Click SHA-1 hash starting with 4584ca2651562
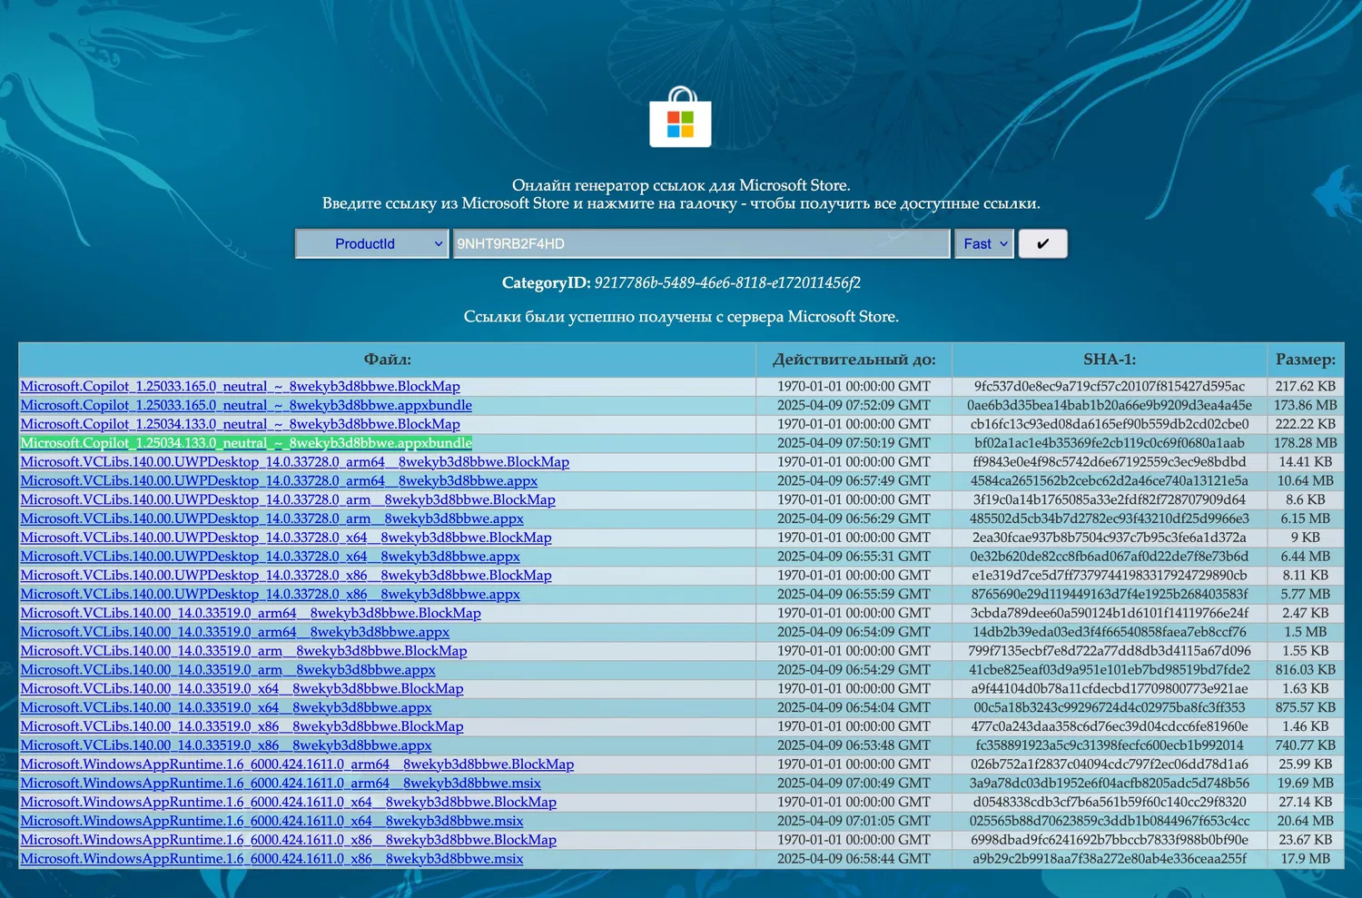 [x=1110, y=481]
